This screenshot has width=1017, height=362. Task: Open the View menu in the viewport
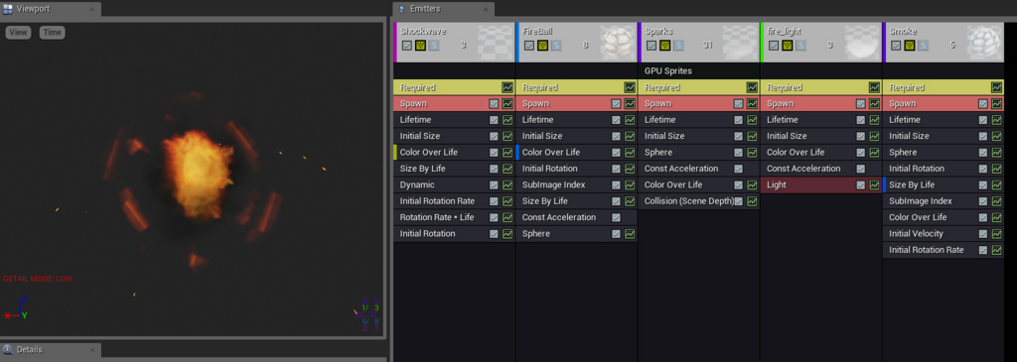(18, 33)
